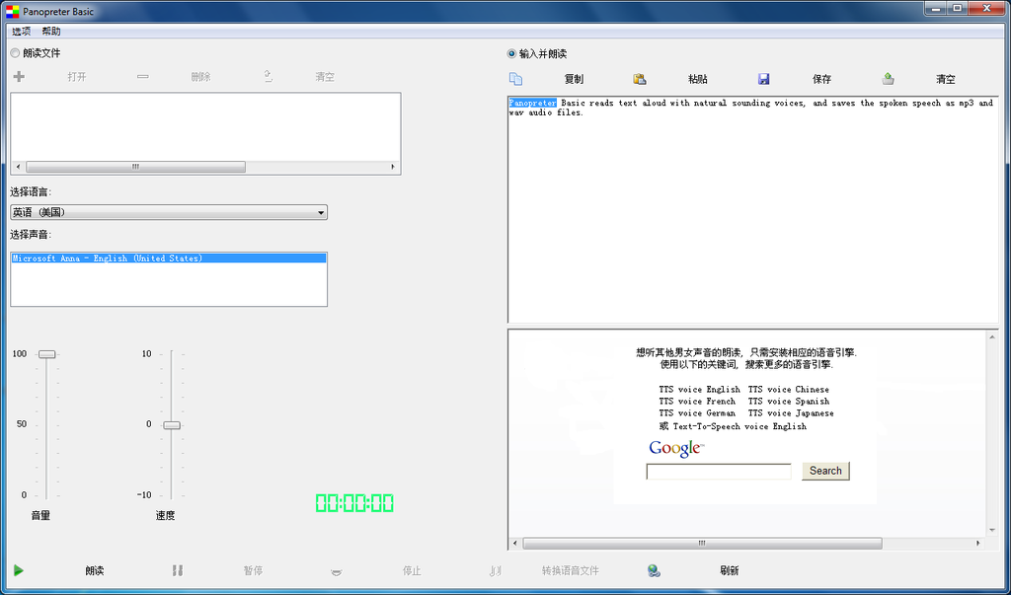The width and height of the screenshot is (1011, 595).
Task: Open the 选项 menu
Action: coord(21,32)
